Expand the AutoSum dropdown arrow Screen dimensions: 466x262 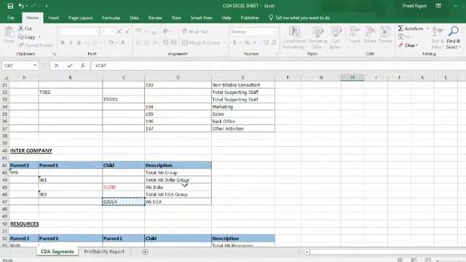pyautogui.click(x=427, y=28)
